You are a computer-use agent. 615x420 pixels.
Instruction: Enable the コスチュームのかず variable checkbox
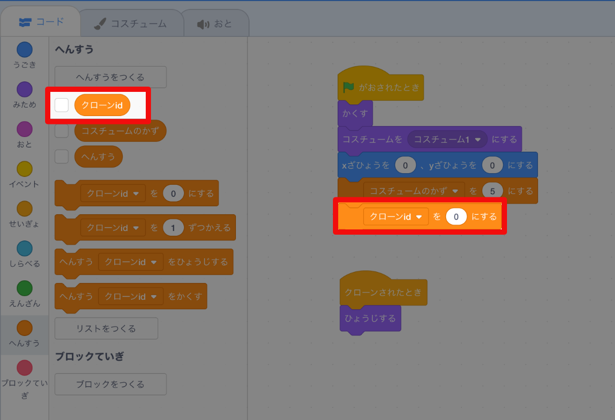pyautogui.click(x=61, y=131)
